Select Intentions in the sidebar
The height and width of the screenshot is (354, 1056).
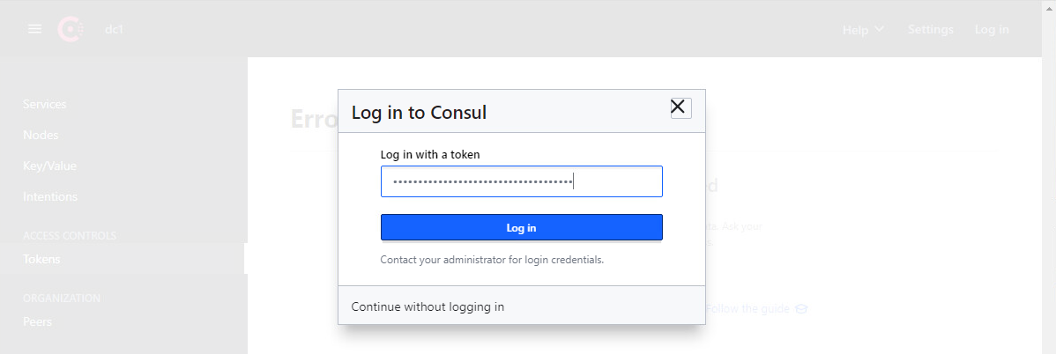(x=50, y=196)
